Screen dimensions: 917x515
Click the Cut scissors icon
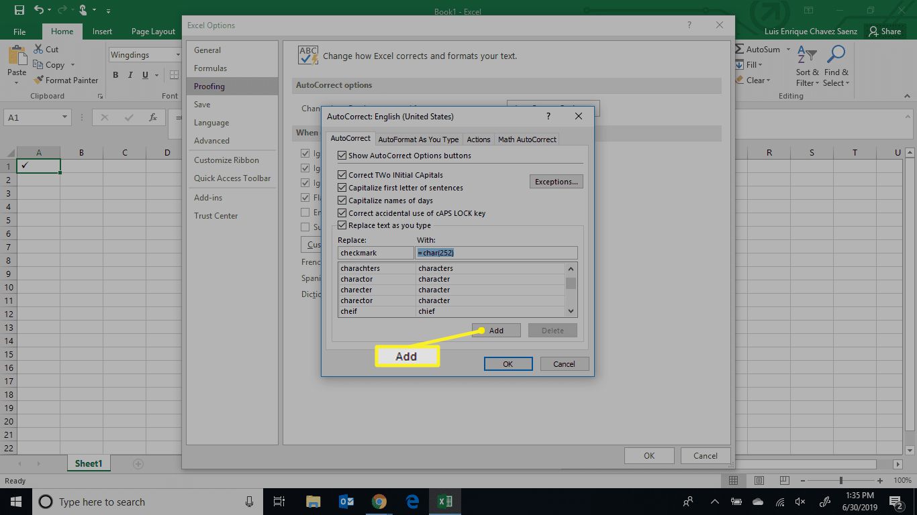tap(38, 49)
